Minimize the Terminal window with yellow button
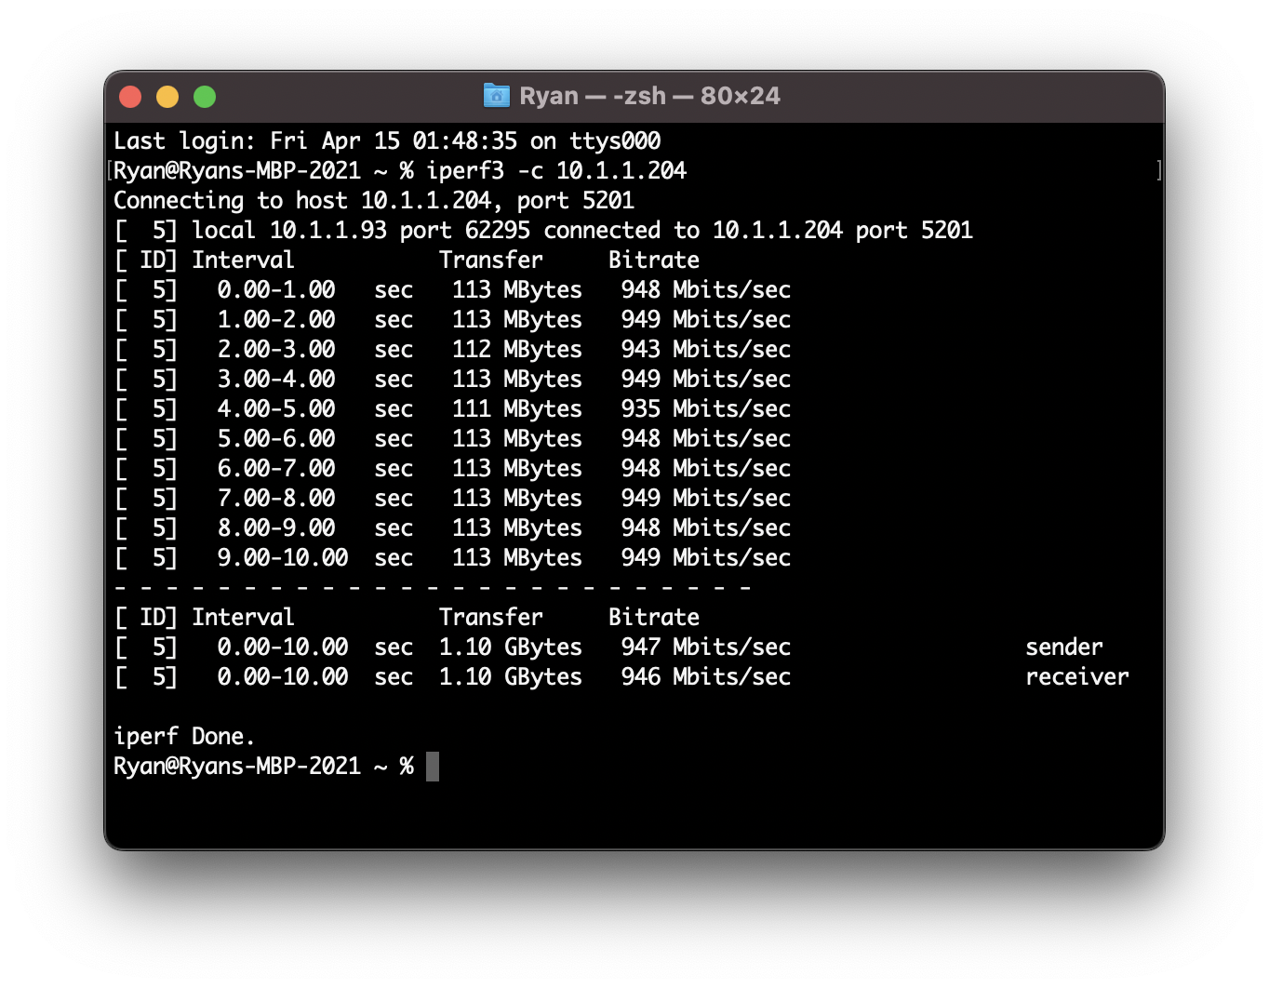 tap(167, 97)
